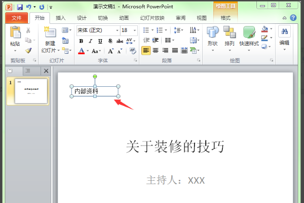Decrease list indent level

tap(146, 40)
